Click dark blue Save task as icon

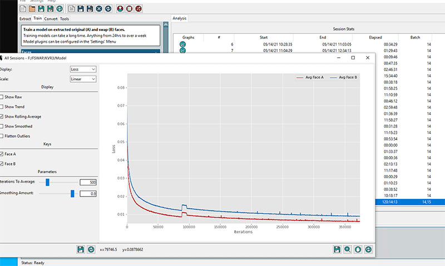(x=90, y=9)
